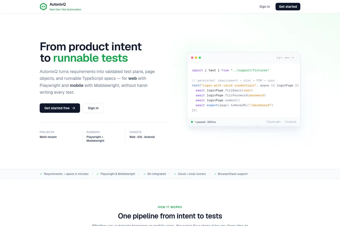The image size is (340, 226).
Task: Open the Sign in link in header
Action: [x=265, y=7]
